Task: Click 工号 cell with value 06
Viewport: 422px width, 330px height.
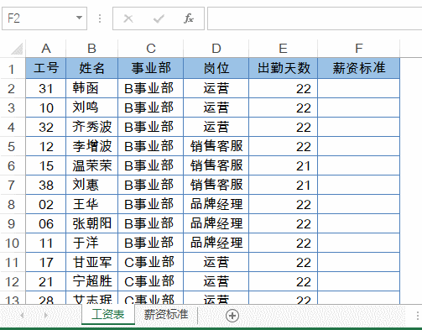Action: pyautogui.click(x=46, y=223)
